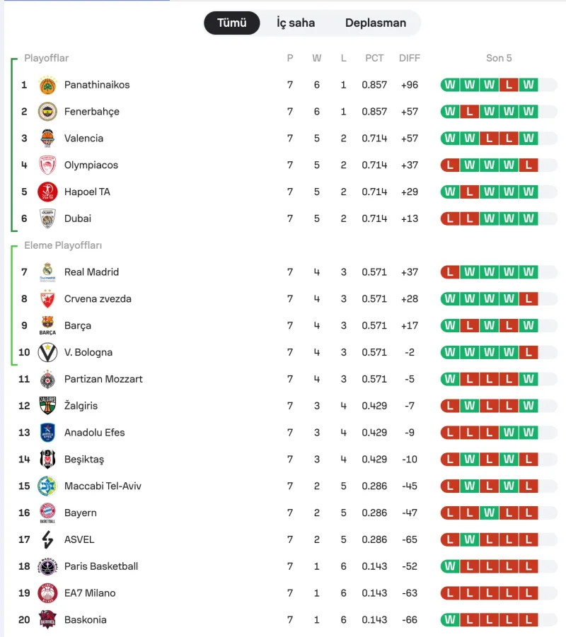Switch to the Deplasman tab
This screenshot has height=637, width=566.
[x=376, y=23]
